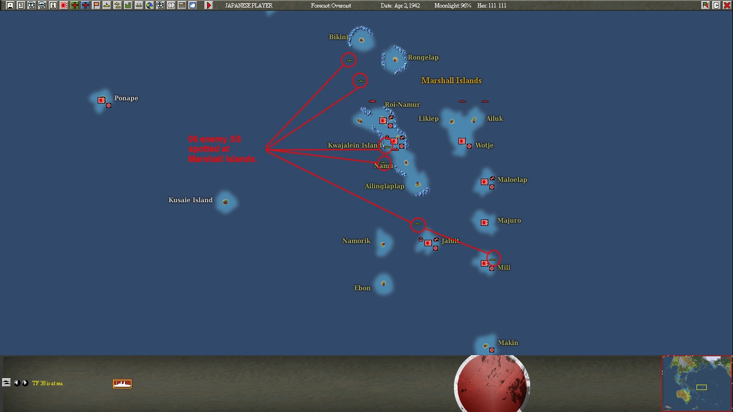Click the 'C' icon at top right
The image size is (733, 412).
[x=716, y=5]
